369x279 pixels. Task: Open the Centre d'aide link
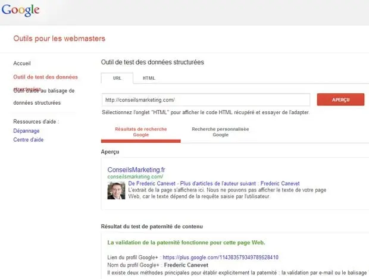pos(28,140)
